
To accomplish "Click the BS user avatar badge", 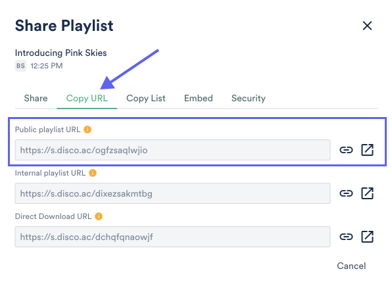I will pyautogui.click(x=21, y=66).
